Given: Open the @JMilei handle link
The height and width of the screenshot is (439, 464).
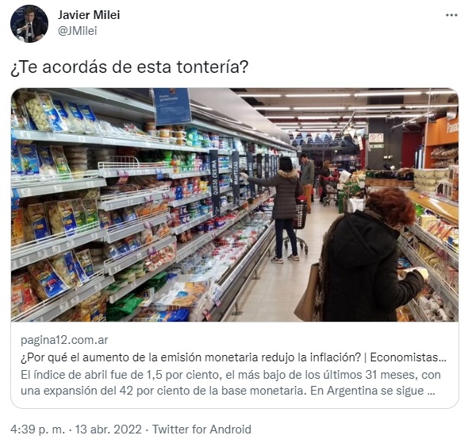Looking at the screenshot, I should [77, 31].
